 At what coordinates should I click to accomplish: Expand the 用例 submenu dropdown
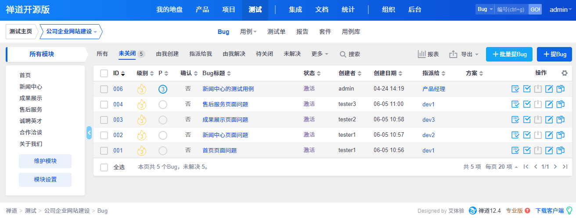tap(248, 32)
